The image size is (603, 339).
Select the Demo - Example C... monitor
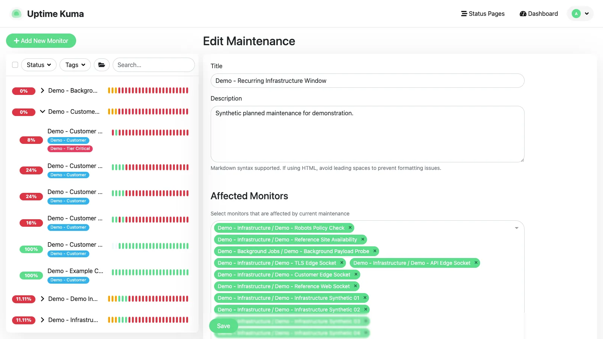pos(75,271)
